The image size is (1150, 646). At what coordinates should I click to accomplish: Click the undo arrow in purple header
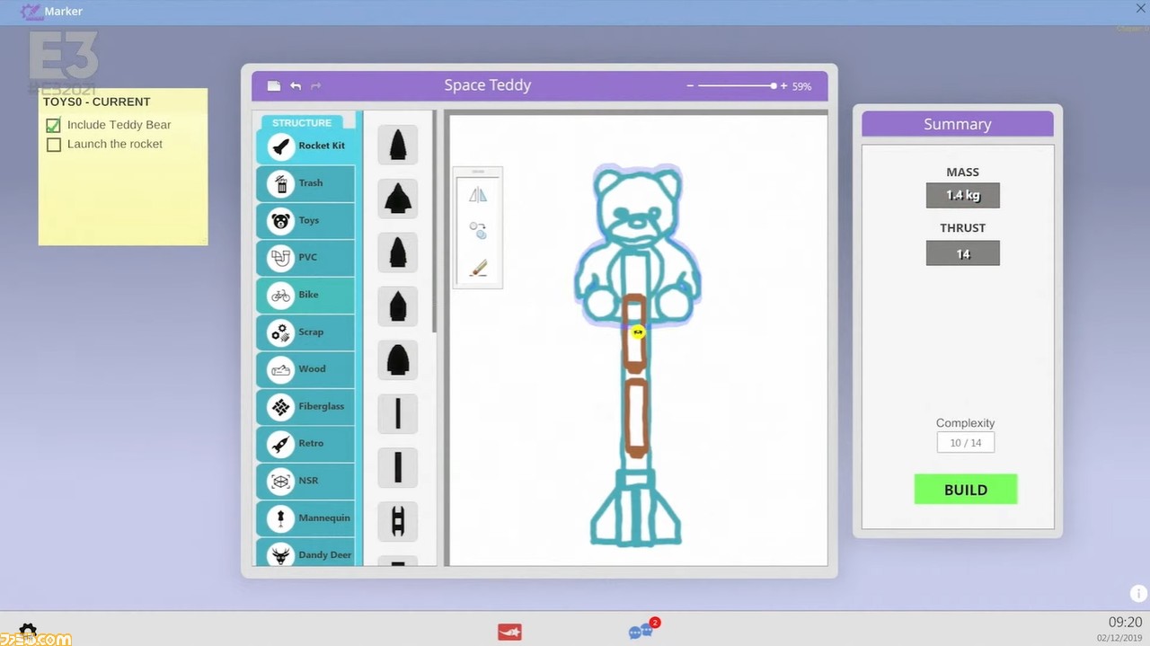pos(296,86)
